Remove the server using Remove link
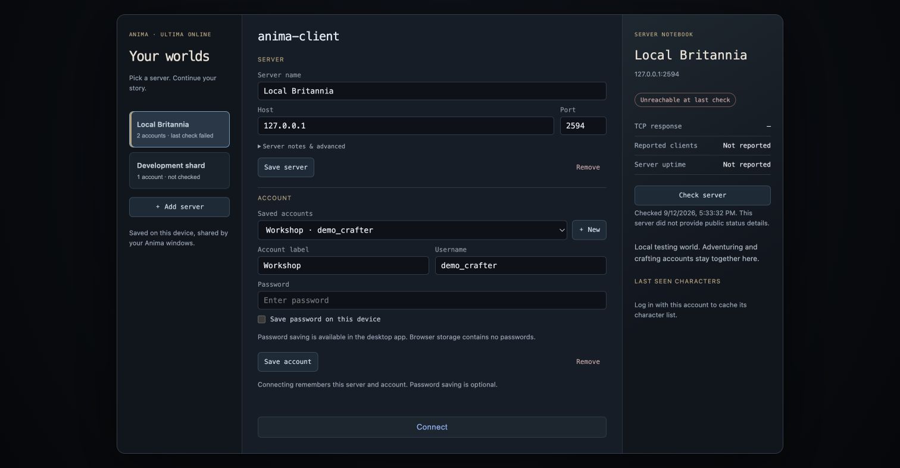The height and width of the screenshot is (468, 900). click(587, 167)
